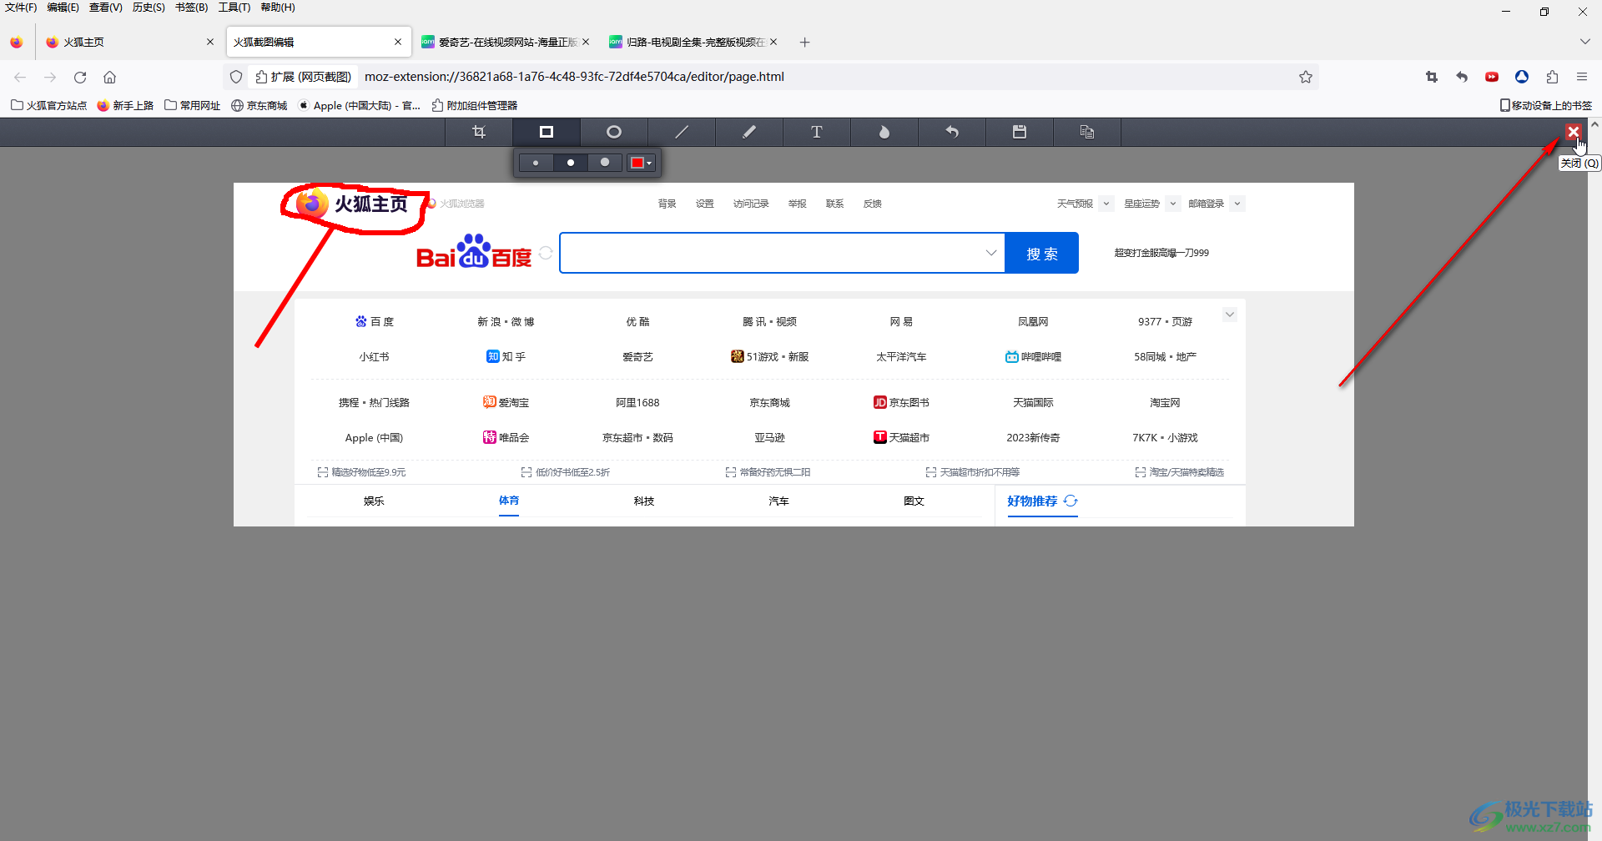The height and width of the screenshot is (841, 1602).
Task: Copy the screenshot to clipboard
Action: pyautogui.click(x=1087, y=132)
